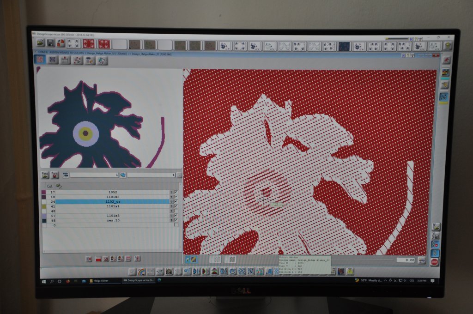Click the red STOP icon
473x314 pixels.
pyautogui.click(x=434, y=262)
